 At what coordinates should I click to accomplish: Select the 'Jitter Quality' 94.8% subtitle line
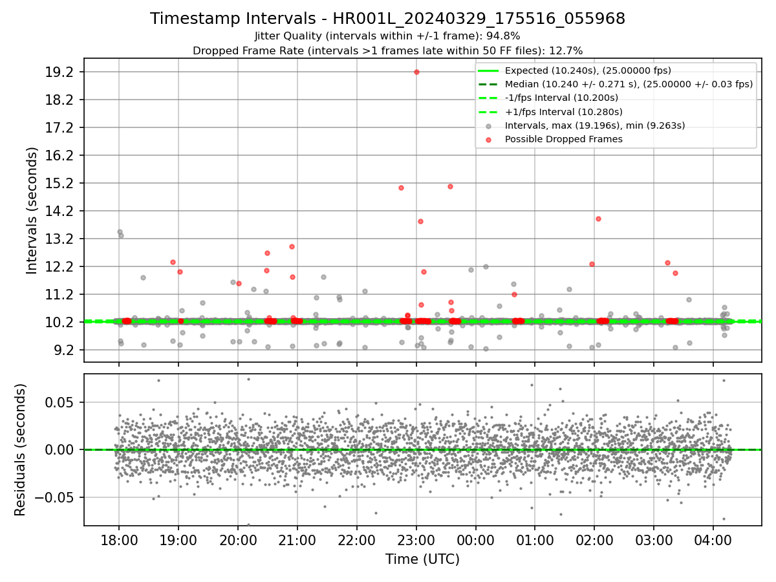point(387,36)
